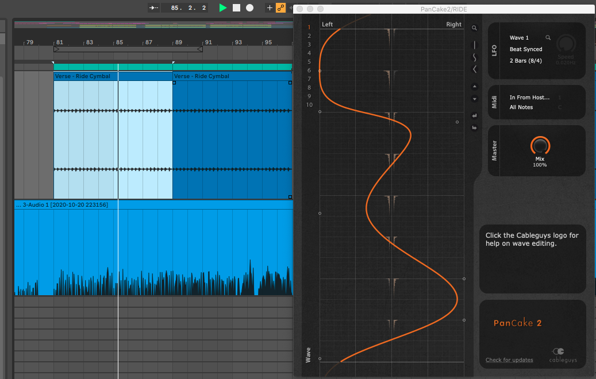Click the orange Mix knob
The image size is (596, 379).
pyautogui.click(x=540, y=146)
